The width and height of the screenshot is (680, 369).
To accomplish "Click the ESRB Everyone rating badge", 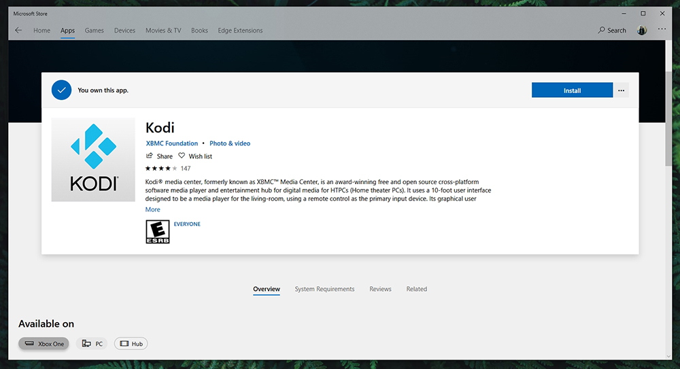I will (158, 232).
